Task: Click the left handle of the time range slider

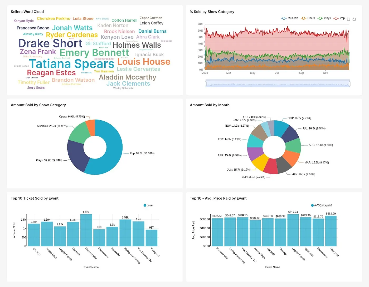Action: (x=206, y=84)
